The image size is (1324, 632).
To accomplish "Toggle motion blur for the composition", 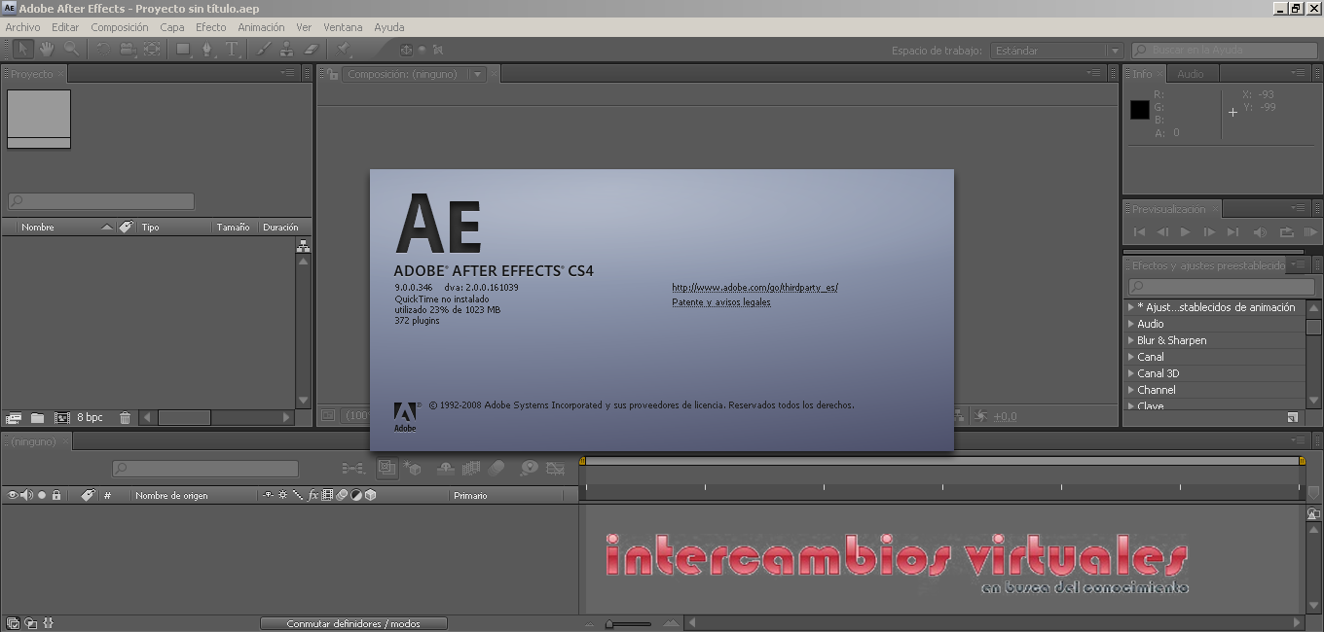I will [496, 468].
